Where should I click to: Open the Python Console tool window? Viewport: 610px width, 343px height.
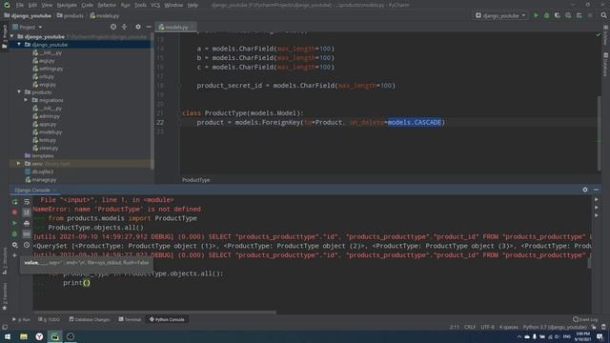tap(167, 319)
